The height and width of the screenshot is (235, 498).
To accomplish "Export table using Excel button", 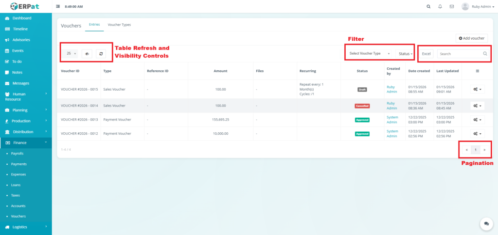I will click(426, 54).
